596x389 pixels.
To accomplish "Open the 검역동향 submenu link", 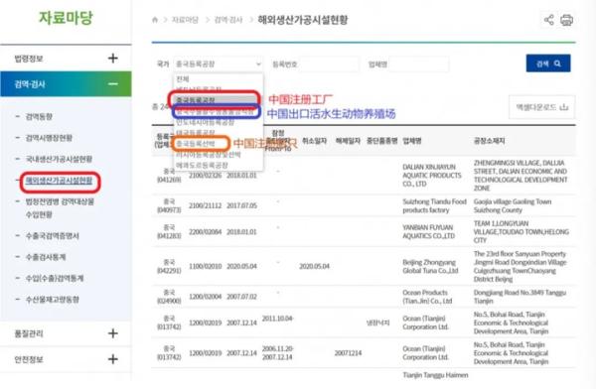I will [x=39, y=116].
